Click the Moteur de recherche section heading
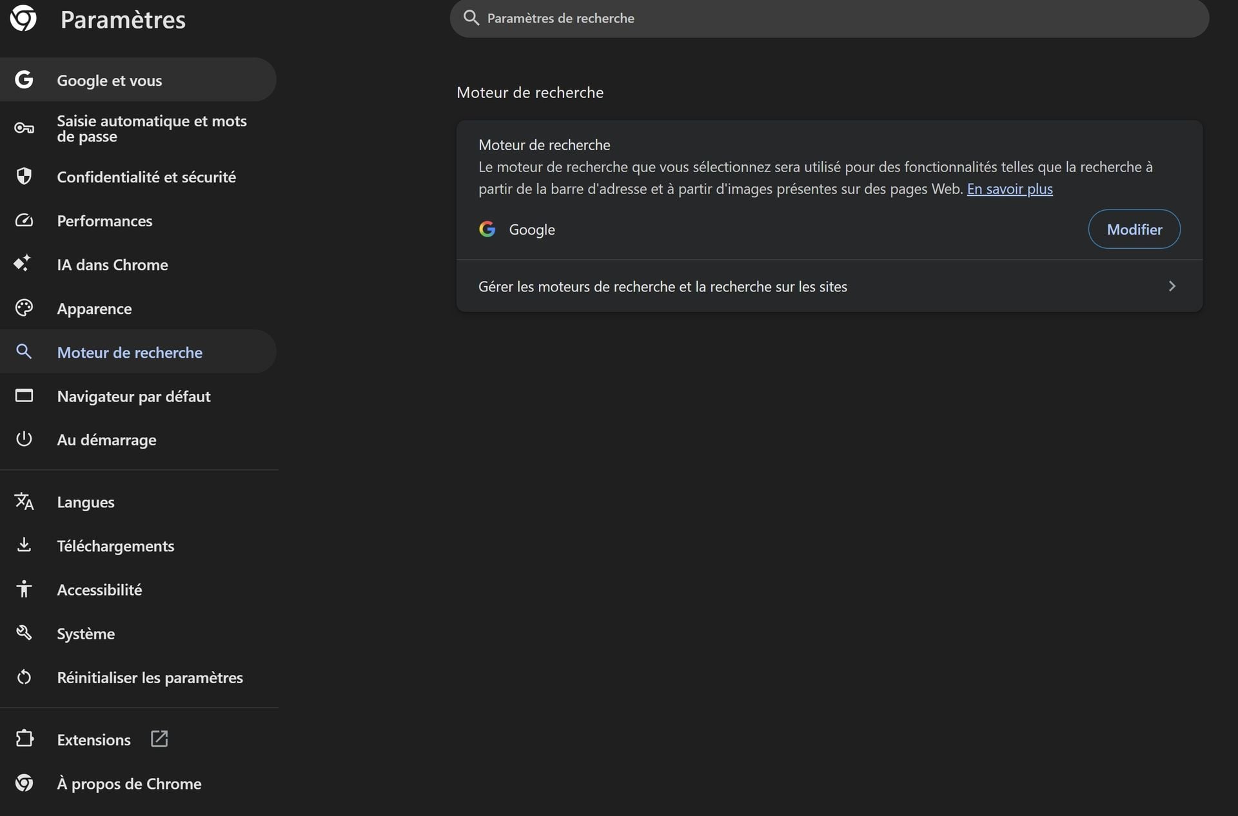This screenshot has height=816, width=1238. pyautogui.click(x=530, y=92)
